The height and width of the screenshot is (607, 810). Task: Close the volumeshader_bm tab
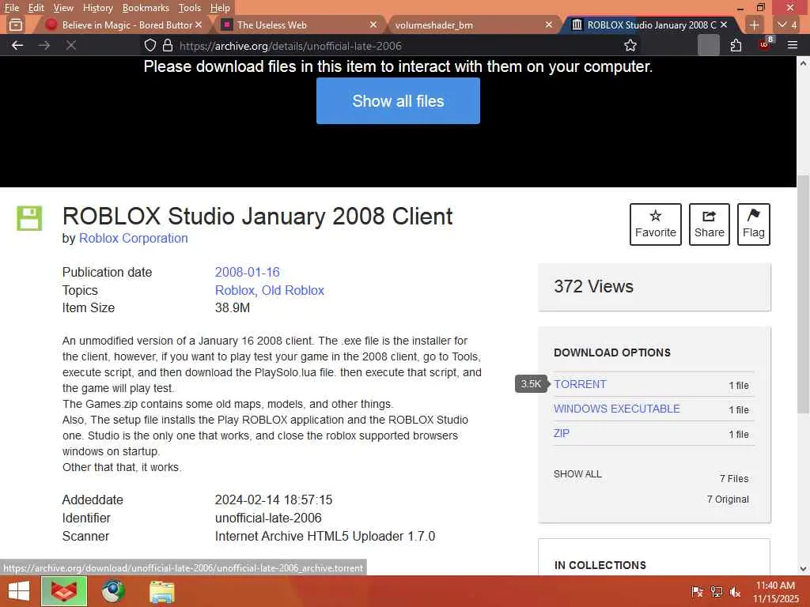point(549,25)
